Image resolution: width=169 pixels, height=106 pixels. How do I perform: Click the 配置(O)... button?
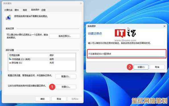click(x=66, y=76)
